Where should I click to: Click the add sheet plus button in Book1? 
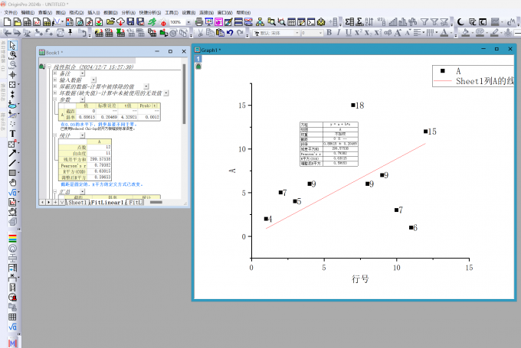pyautogui.click(x=55, y=202)
